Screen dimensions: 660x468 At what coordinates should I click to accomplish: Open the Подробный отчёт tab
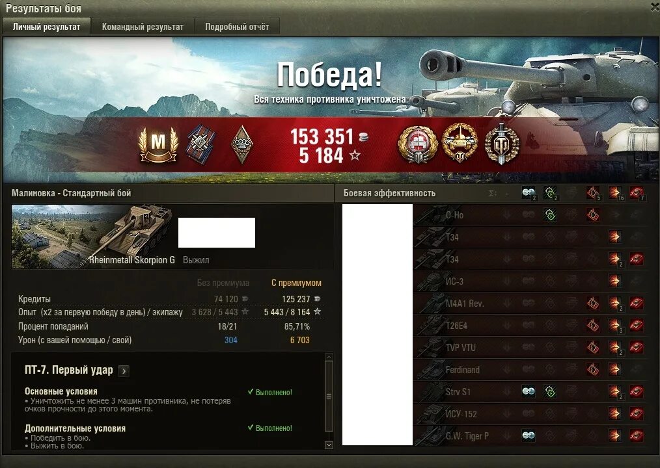pos(237,27)
